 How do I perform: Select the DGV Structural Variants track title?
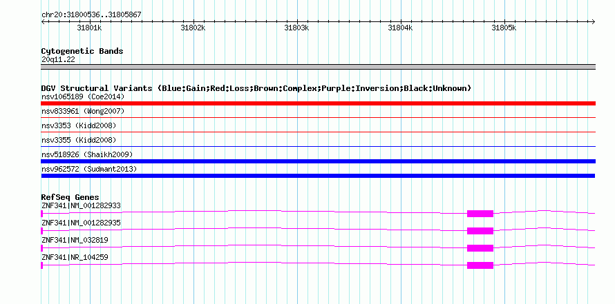click(x=256, y=88)
